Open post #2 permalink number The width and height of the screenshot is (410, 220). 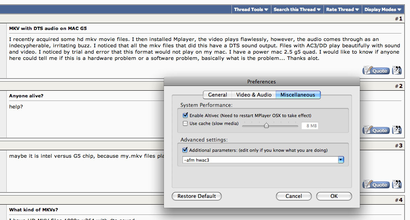pyautogui.click(x=401, y=86)
